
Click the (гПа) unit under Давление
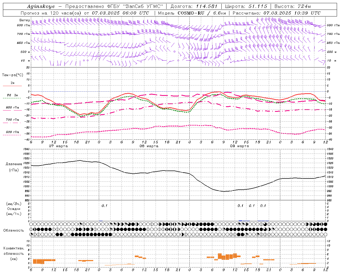click(x=14, y=170)
